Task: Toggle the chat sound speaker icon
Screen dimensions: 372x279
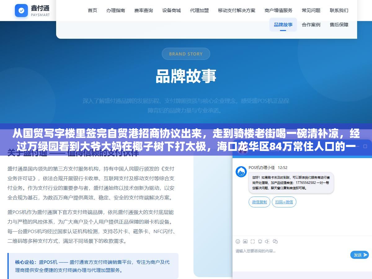Action: 267,241
